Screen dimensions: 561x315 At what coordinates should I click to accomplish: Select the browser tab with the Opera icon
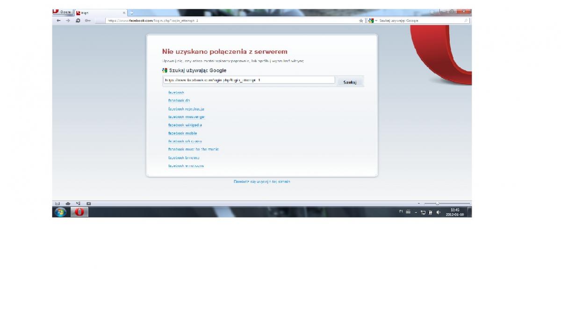(101, 13)
